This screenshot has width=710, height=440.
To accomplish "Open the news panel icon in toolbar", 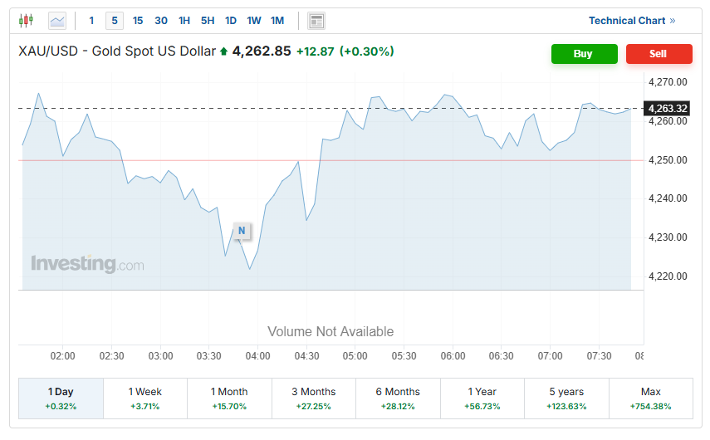I will (316, 21).
